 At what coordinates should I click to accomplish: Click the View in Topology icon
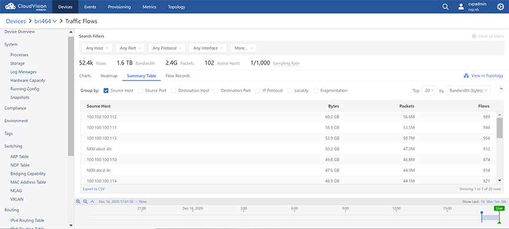click(x=466, y=76)
